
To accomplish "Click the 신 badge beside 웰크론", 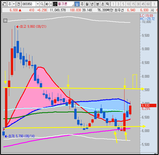I will click(55, 4).
